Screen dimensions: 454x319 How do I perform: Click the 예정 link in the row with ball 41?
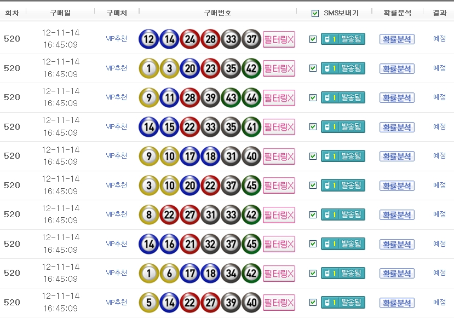point(439,126)
